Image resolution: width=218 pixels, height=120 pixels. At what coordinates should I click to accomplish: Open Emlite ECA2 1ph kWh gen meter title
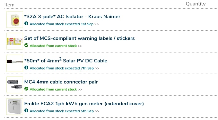click(84, 104)
